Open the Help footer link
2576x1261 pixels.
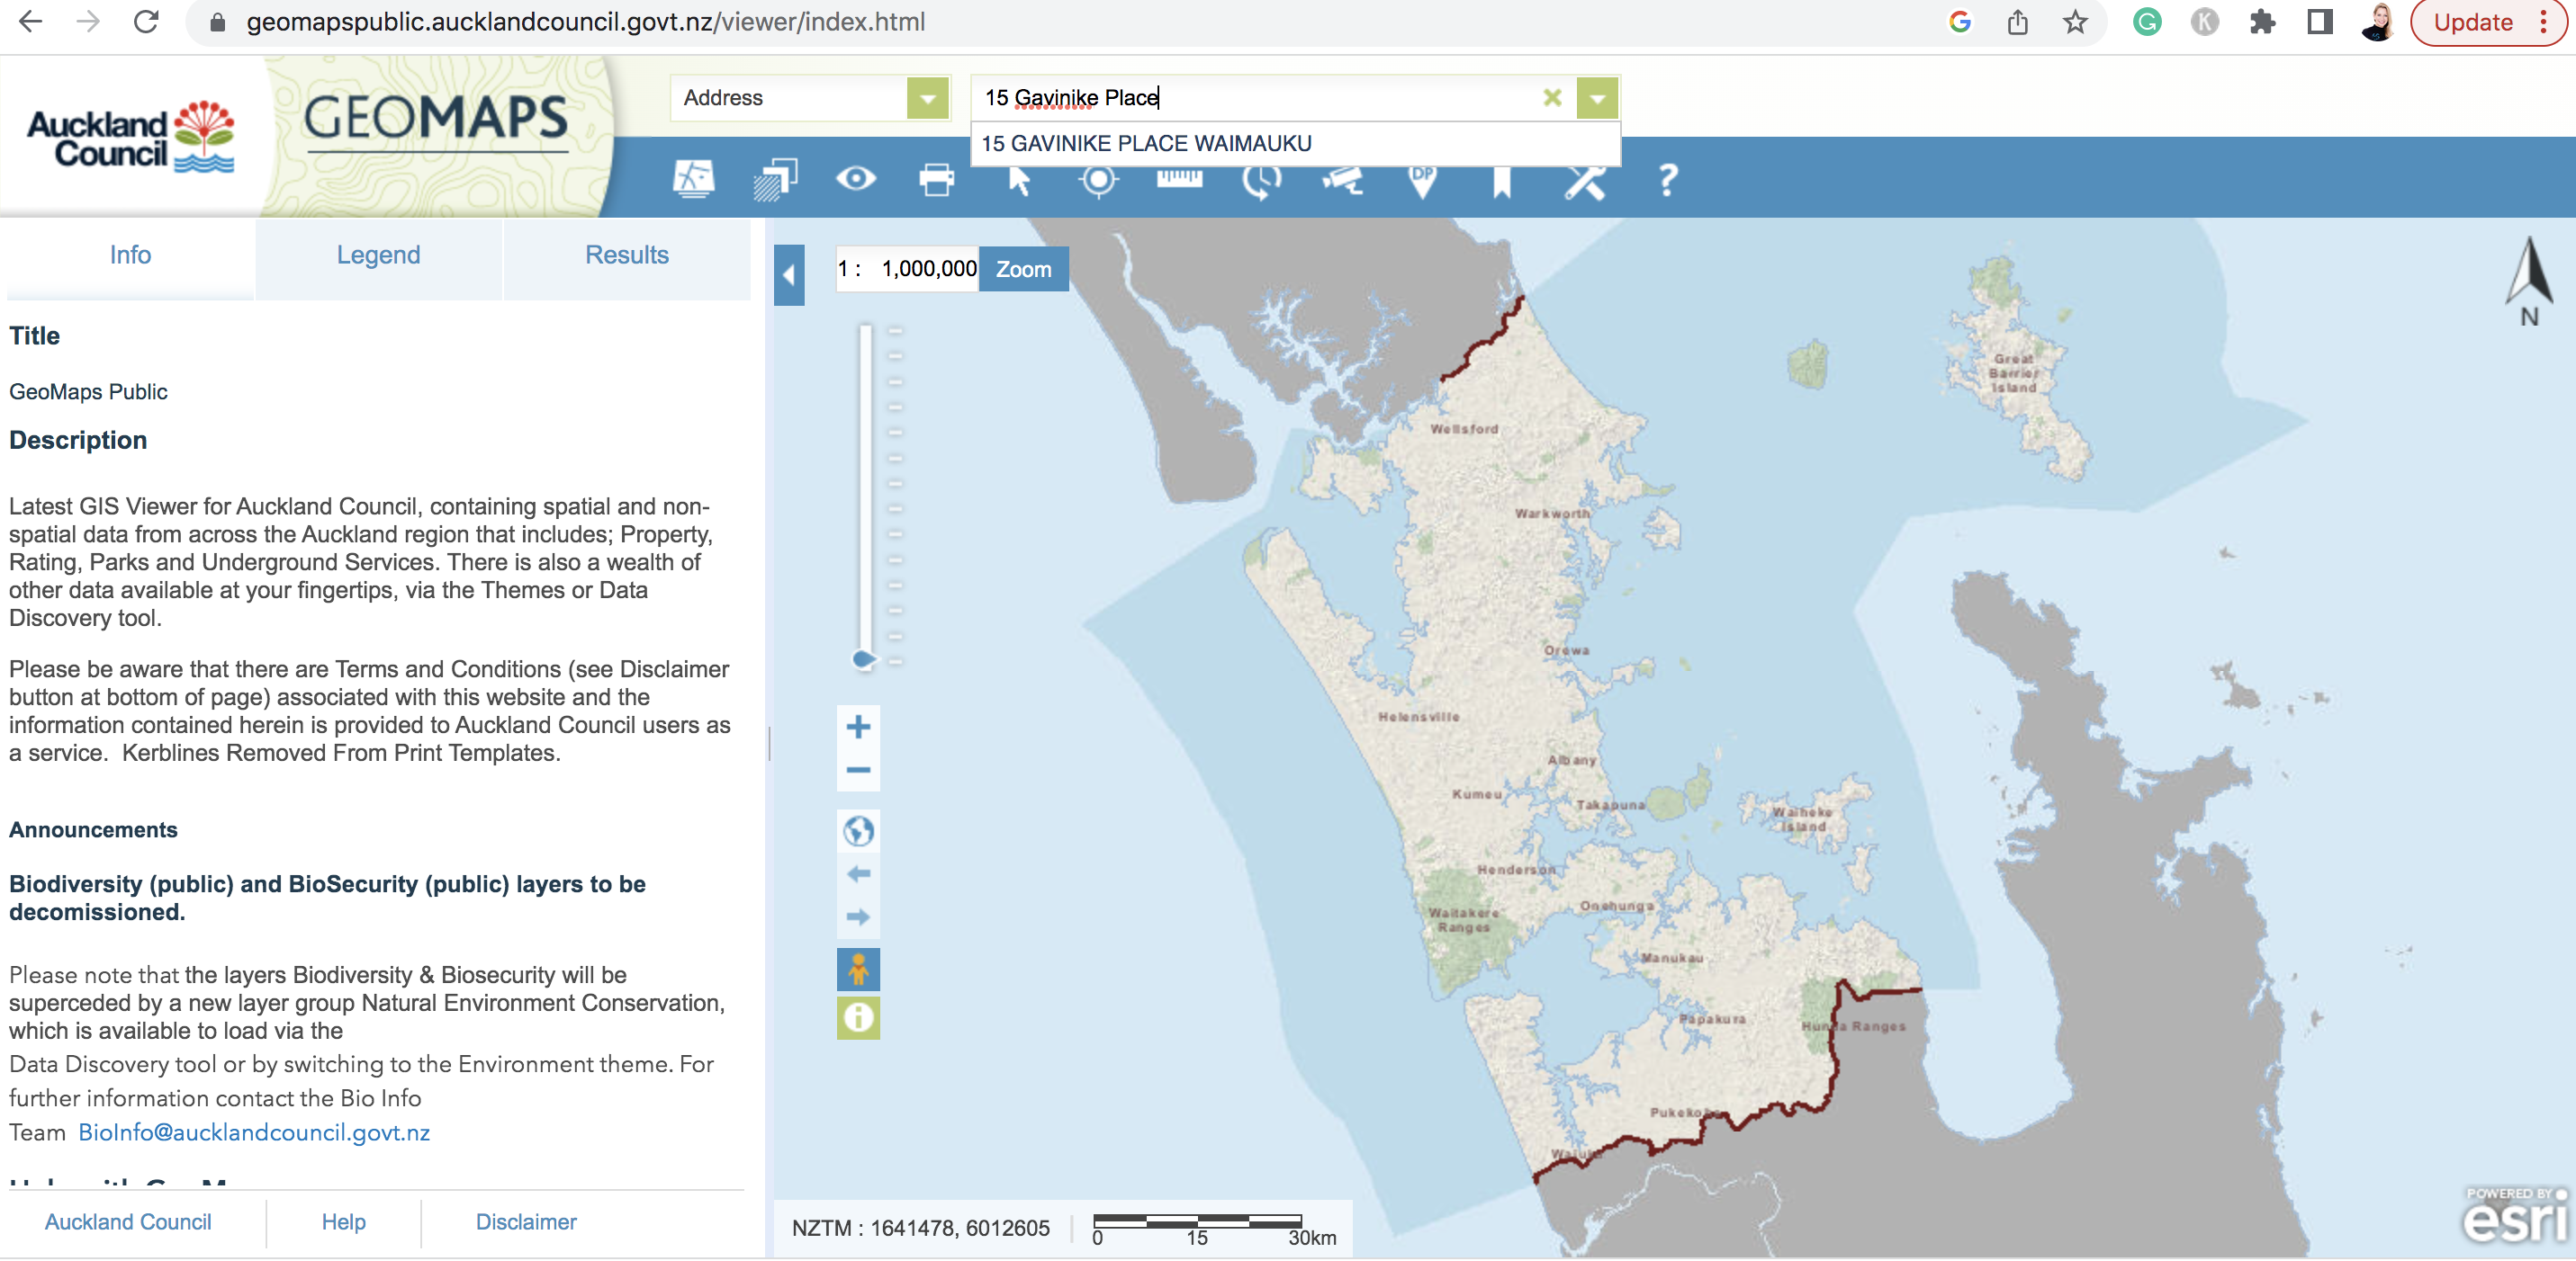click(x=343, y=1222)
